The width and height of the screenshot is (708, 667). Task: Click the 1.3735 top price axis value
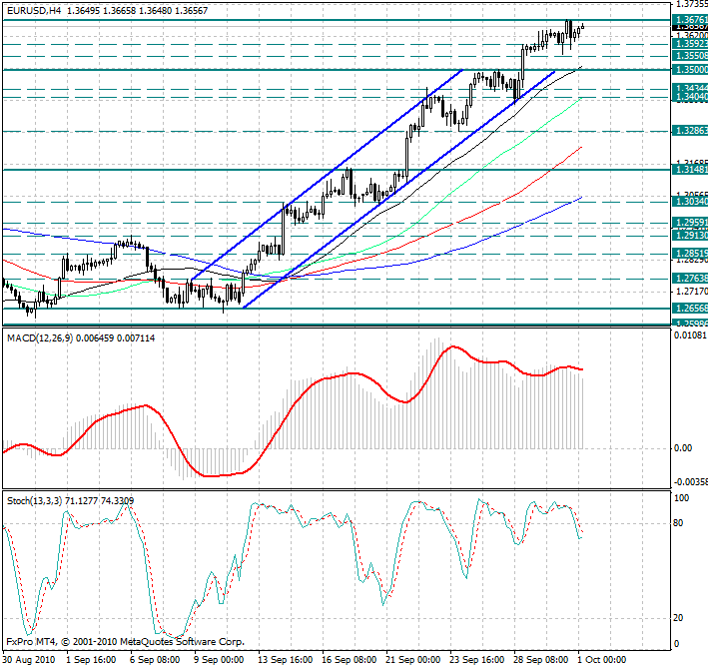[x=690, y=4]
